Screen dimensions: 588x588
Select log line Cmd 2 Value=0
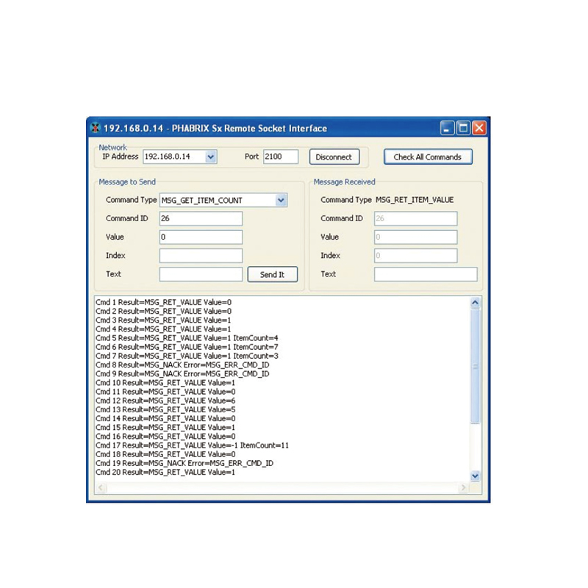[163, 311]
